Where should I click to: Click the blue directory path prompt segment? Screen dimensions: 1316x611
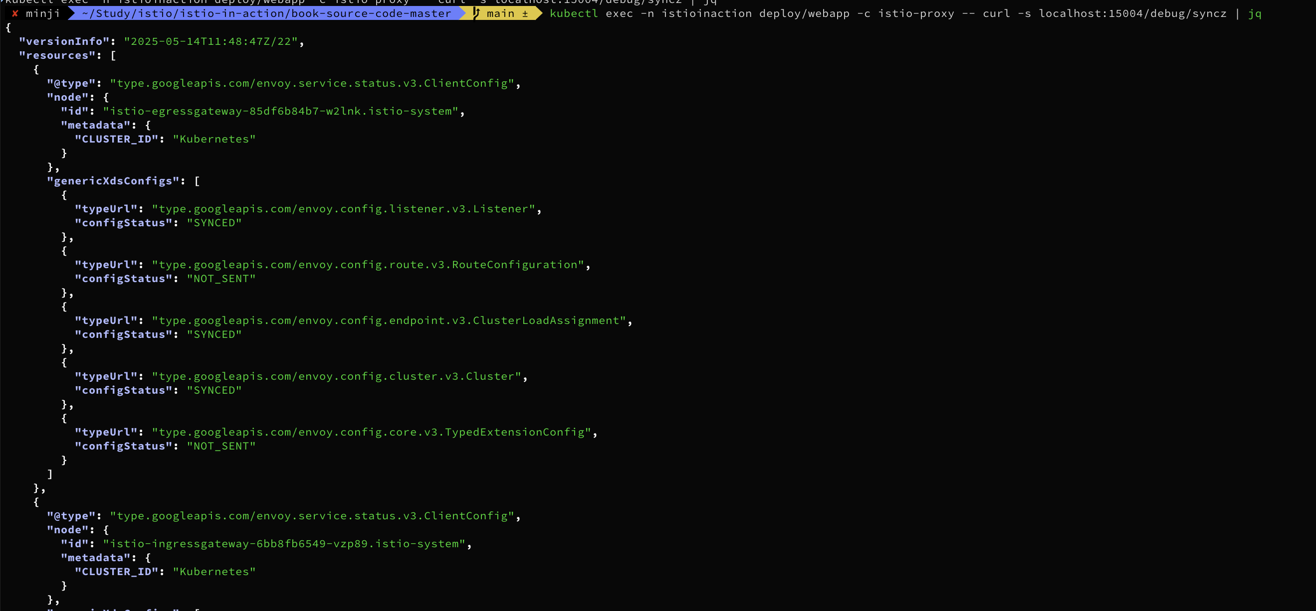(x=266, y=13)
